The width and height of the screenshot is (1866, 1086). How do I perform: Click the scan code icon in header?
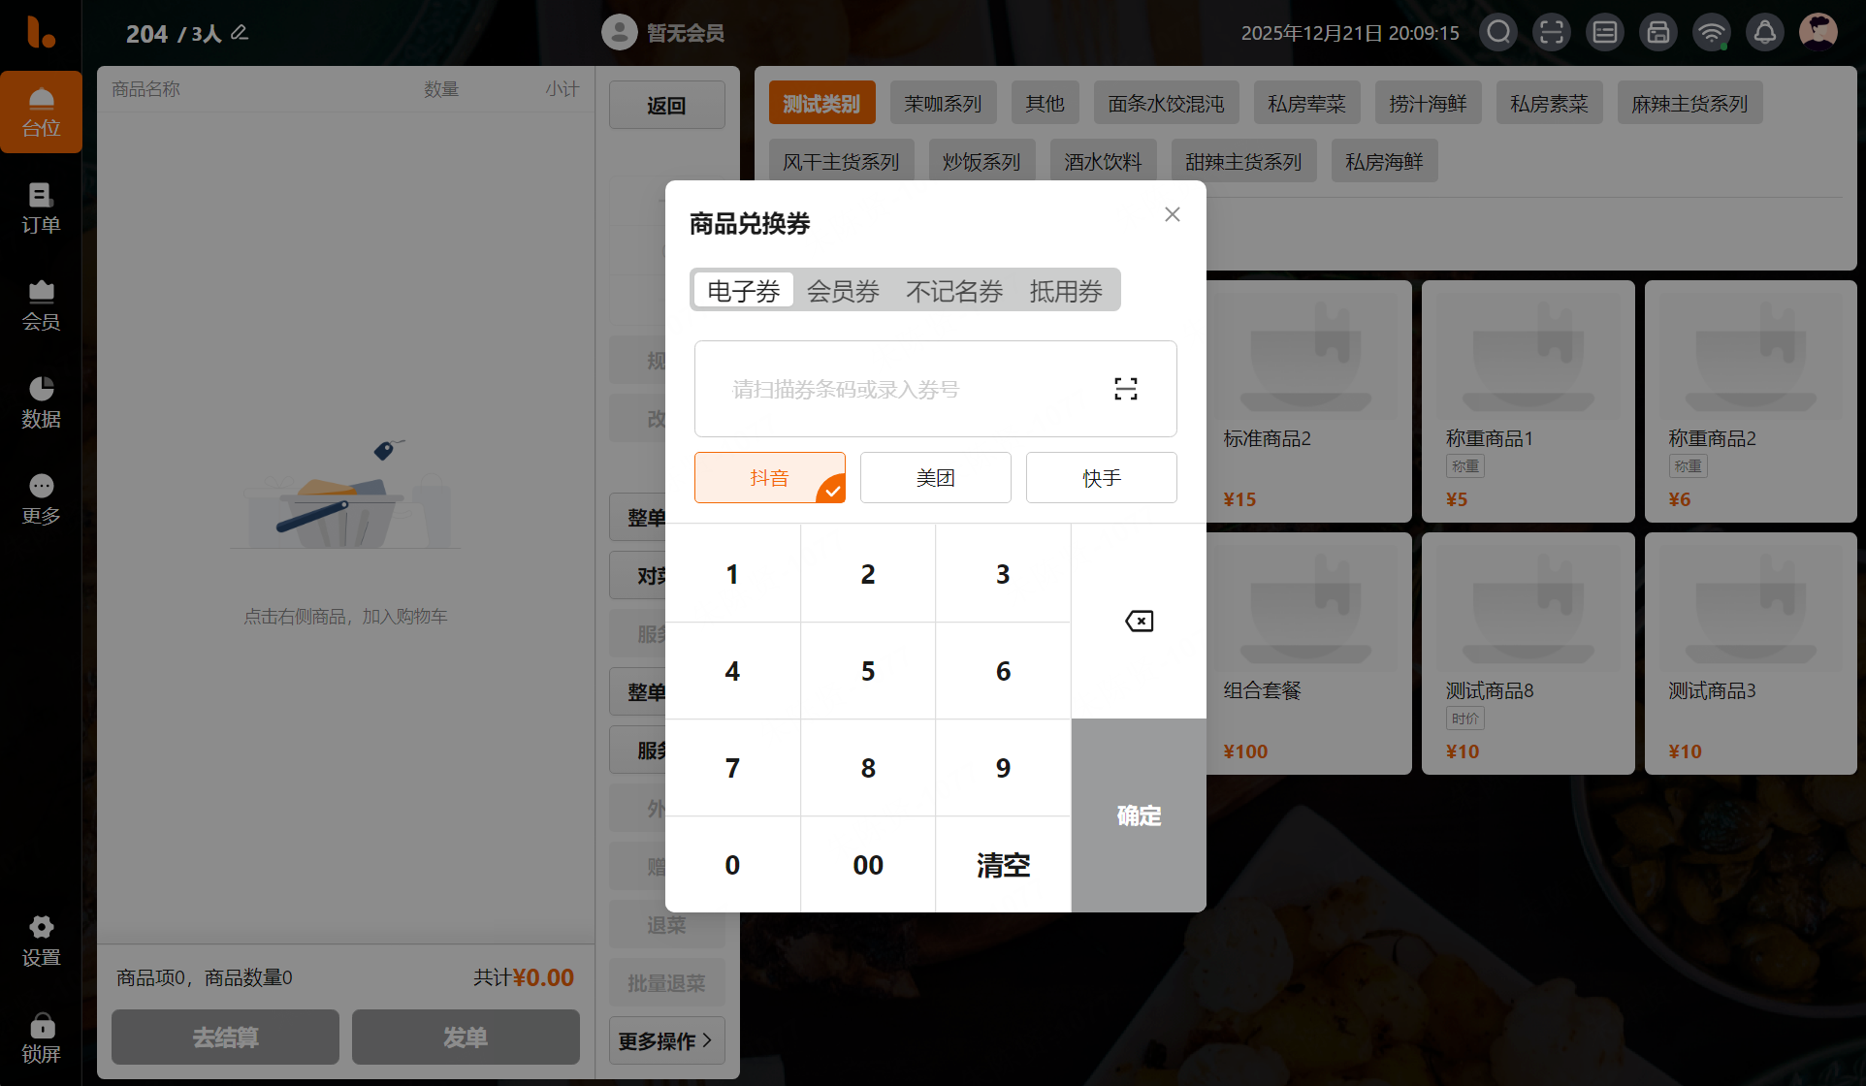coord(1552,33)
